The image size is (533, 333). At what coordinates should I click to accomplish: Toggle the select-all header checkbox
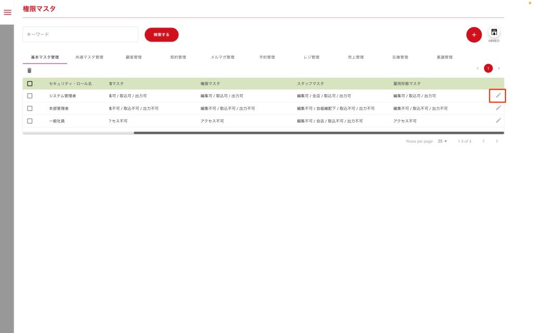[30, 83]
